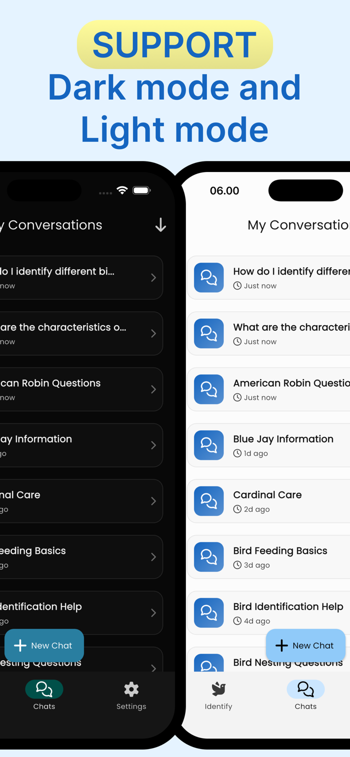Screen dimensions: 350x757
Task: Select 'Conversations' heading in dark phone
Action: 55,225
